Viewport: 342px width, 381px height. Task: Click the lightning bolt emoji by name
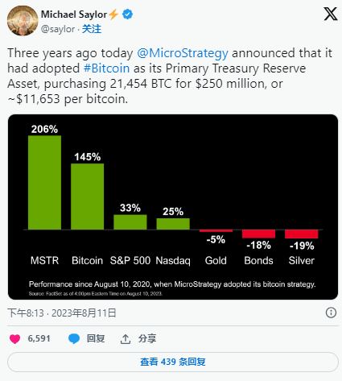click(x=113, y=14)
